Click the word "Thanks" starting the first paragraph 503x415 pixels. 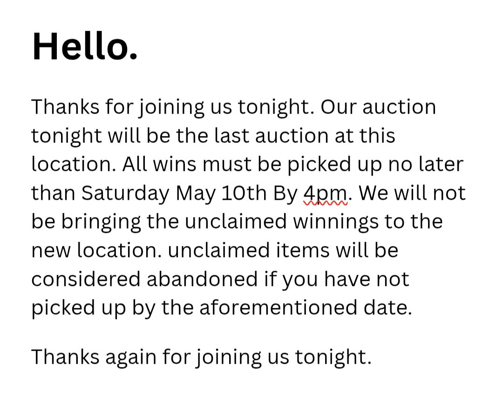pos(65,107)
